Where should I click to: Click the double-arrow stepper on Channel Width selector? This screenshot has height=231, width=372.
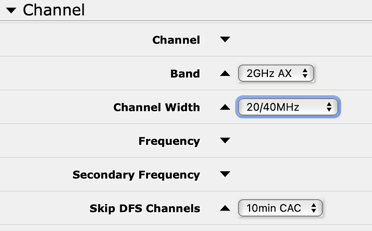pyautogui.click(x=329, y=107)
